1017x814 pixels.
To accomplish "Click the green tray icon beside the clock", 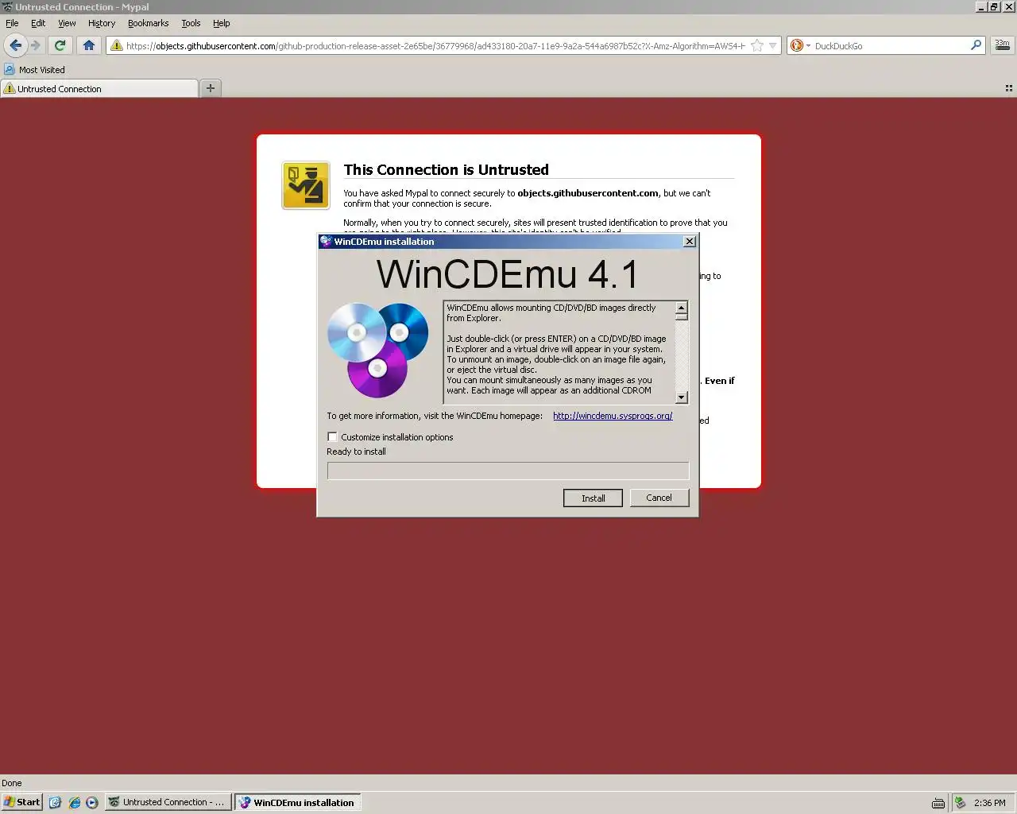I will (x=960, y=803).
